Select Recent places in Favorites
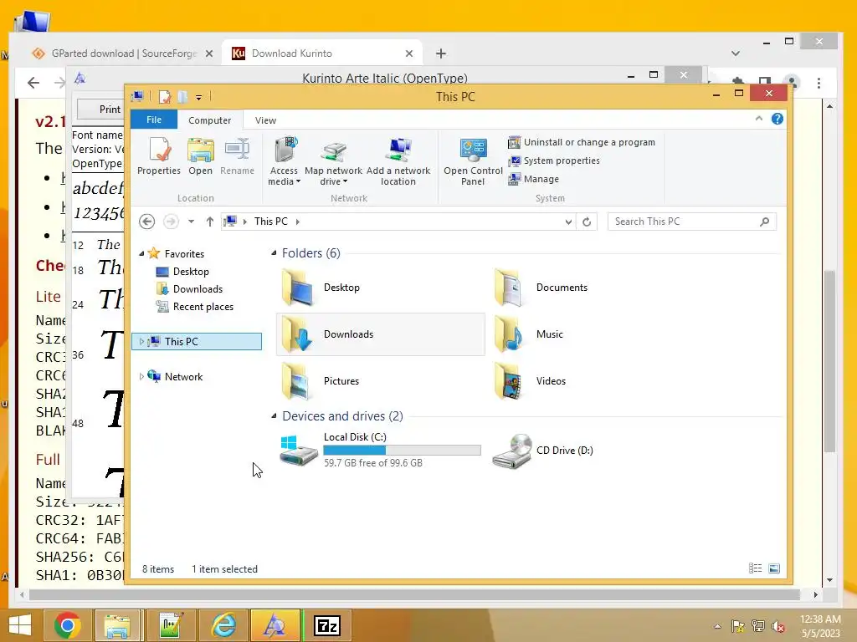Screen dimensions: 857x642 pyautogui.click(x=203, y=307)
